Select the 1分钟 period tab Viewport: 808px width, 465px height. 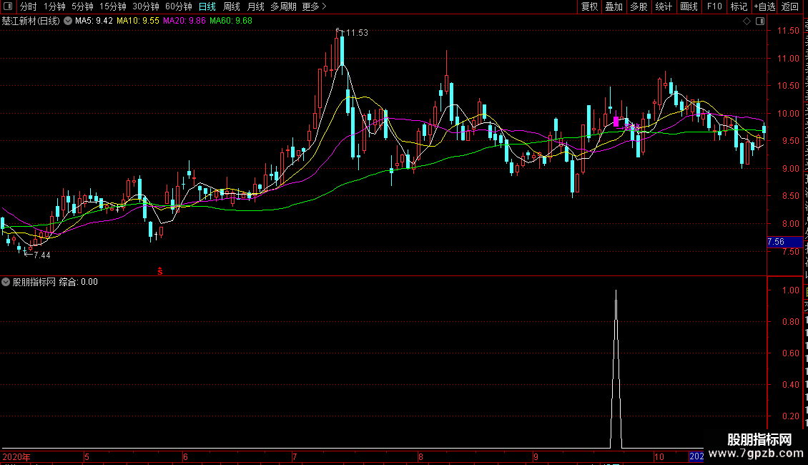54,6
